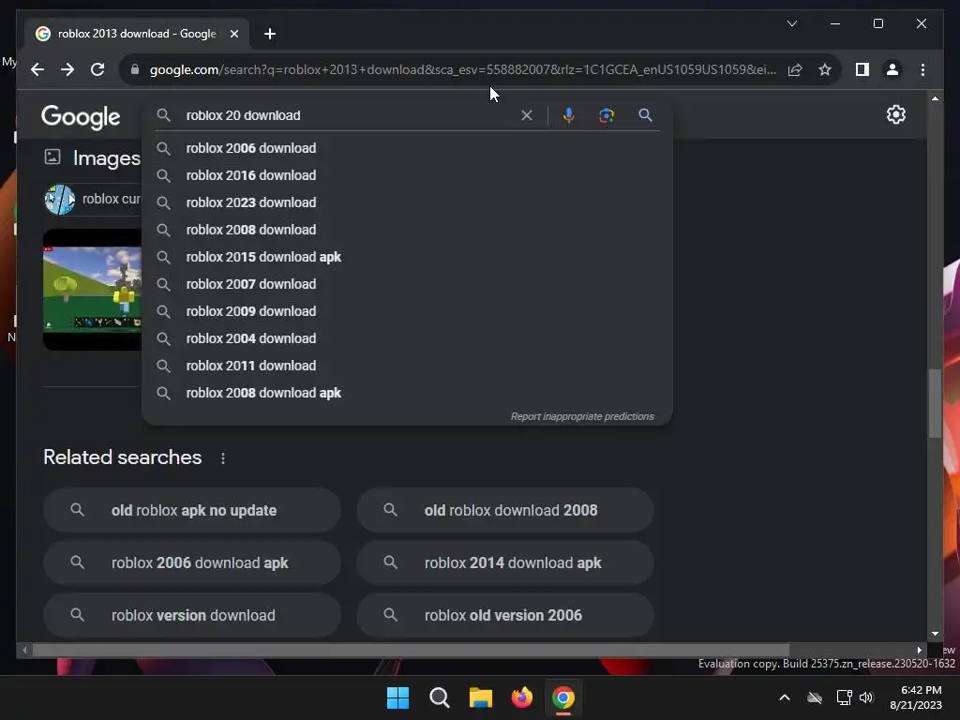Pick suggestion 'roblox 2009 download'
The image size is (960, 720).
(x=407, y=311)
